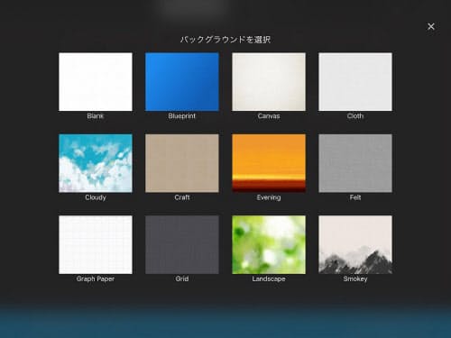Click the "Canvas" label text
This screenshot has width=451, height=338.
[269, 116]
